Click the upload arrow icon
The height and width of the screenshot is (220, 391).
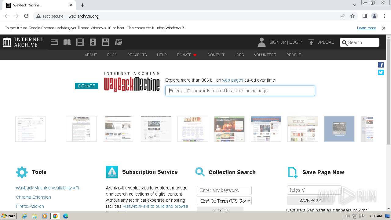point(311,42)
